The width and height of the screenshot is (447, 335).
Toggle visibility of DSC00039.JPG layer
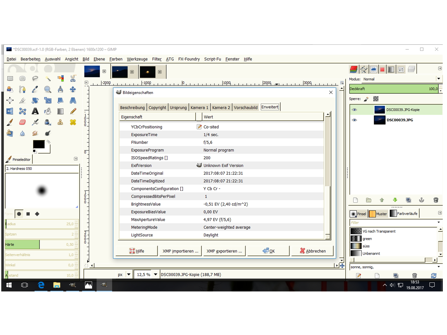[x=354, y=120]
